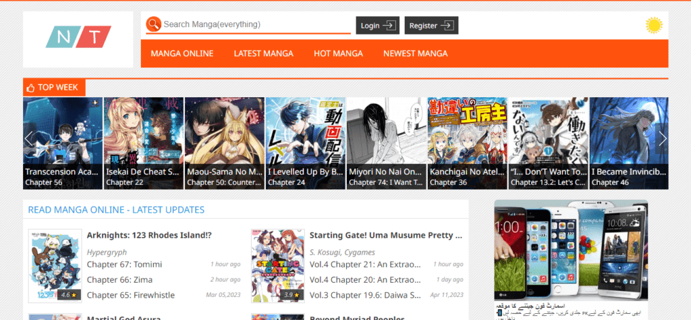Open Arknights: 123 Rhodes Island!? title
This screenshot has height=320, width=691.
pos(149,236)
